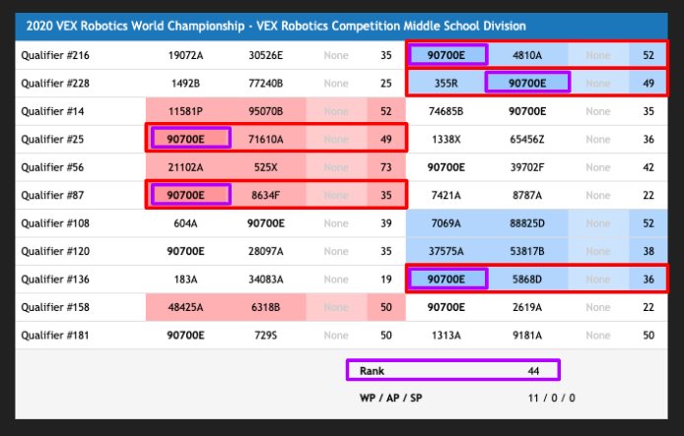The height and width of the screenshot is (436, 684).
Task: Choose team 5868D
Action: click(x=527, y=280)
